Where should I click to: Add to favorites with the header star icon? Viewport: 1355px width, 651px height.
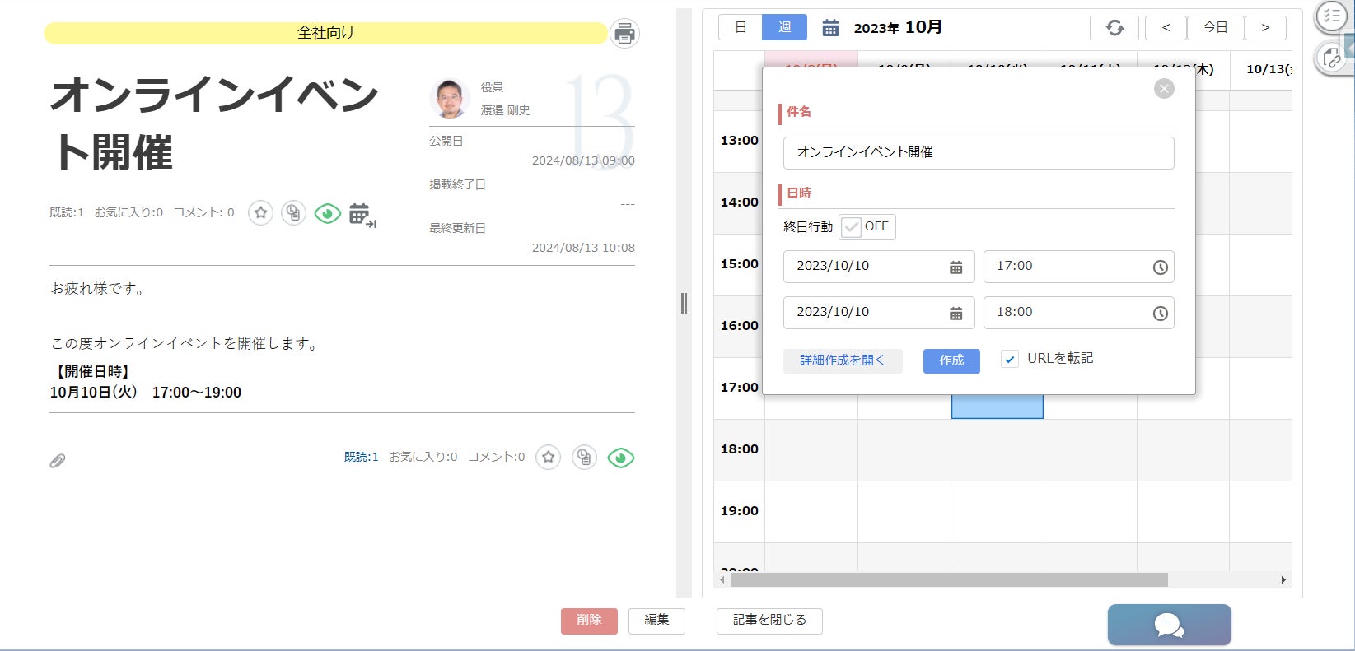click(261, 213)
